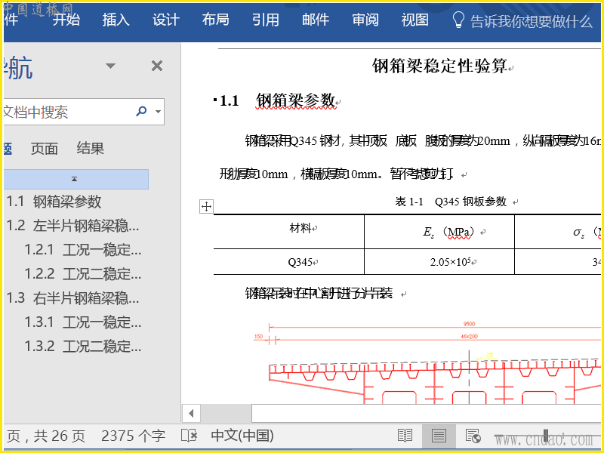
Task: Select the 审阅 ribbon tab
Action: 365,20
